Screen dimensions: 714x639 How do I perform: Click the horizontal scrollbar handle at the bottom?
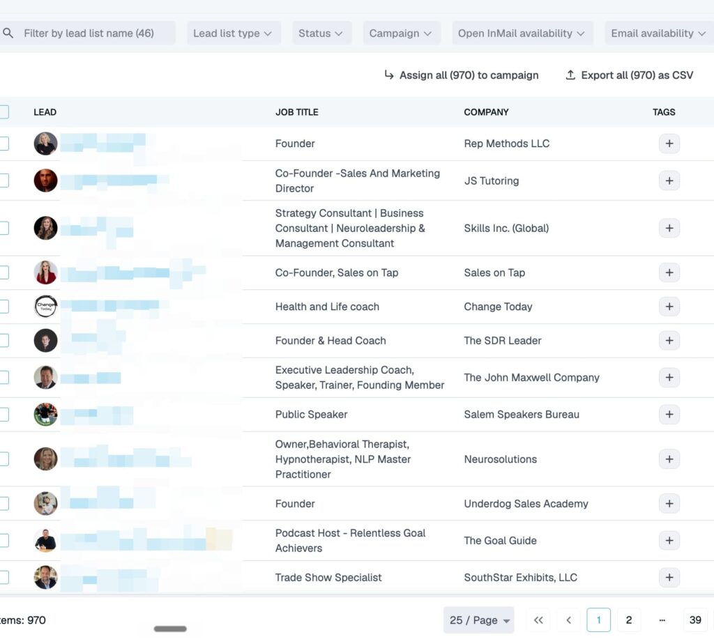(170, 629)
